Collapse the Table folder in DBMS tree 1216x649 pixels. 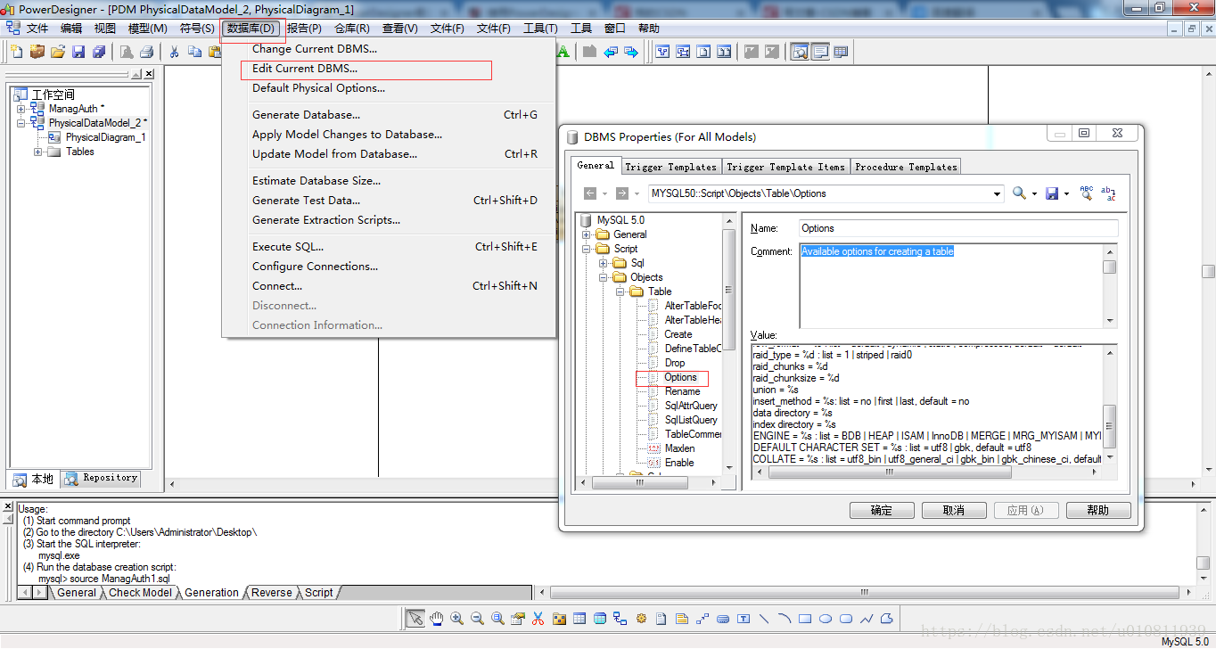pyautogui.click(x=620, y=292)
